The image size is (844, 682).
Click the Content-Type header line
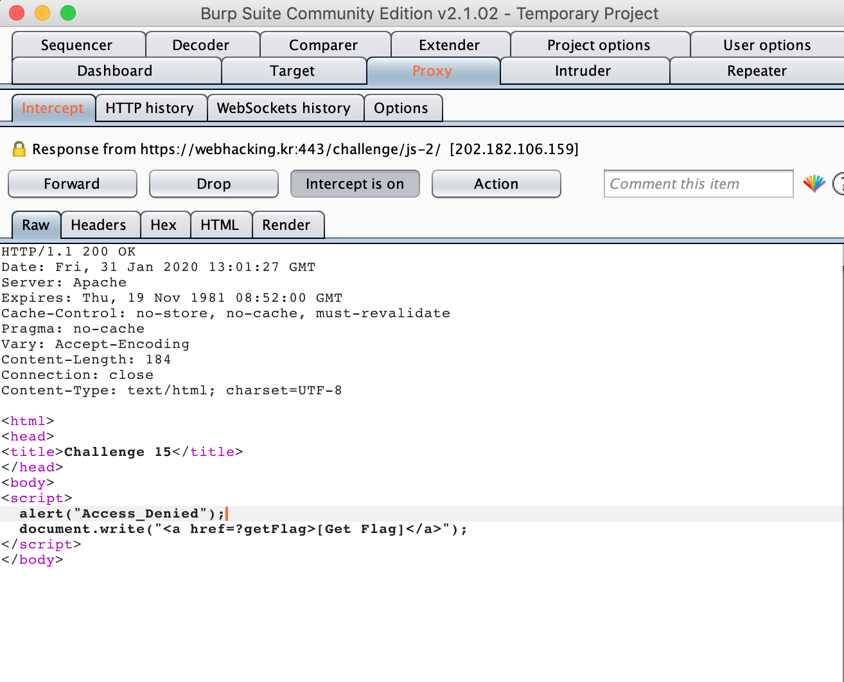point(172,390)
